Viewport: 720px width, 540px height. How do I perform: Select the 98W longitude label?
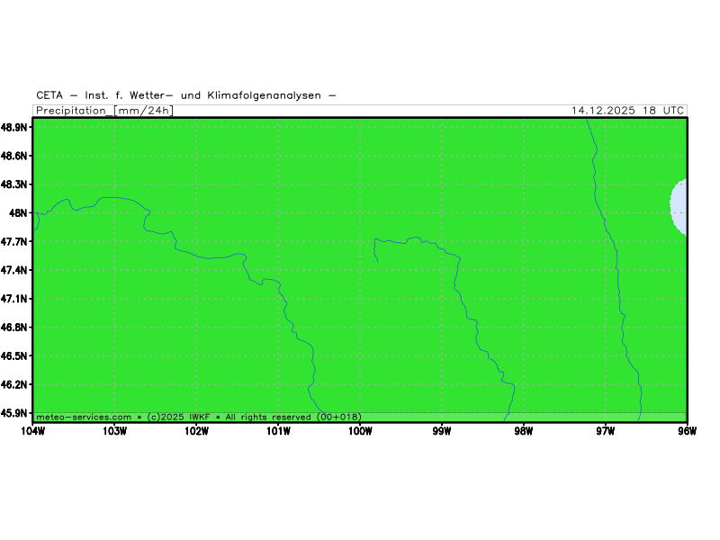click(x=524, y=430)
